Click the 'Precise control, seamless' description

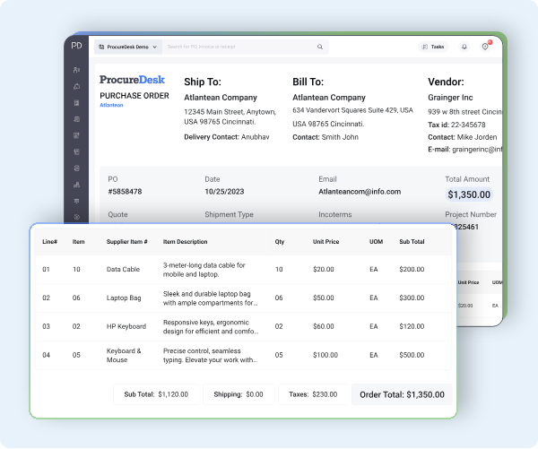[211, 355]
